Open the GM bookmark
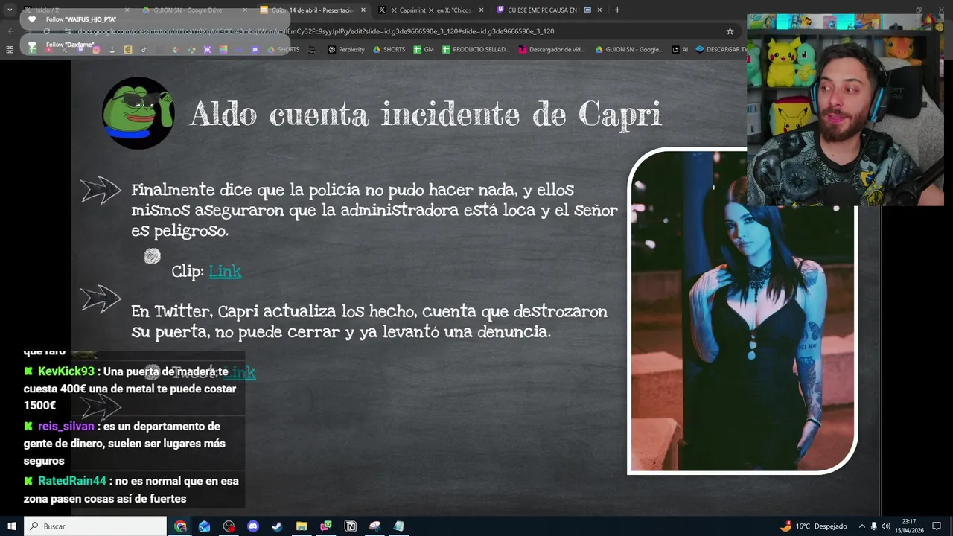953x536 pixels. pos(423,50)
